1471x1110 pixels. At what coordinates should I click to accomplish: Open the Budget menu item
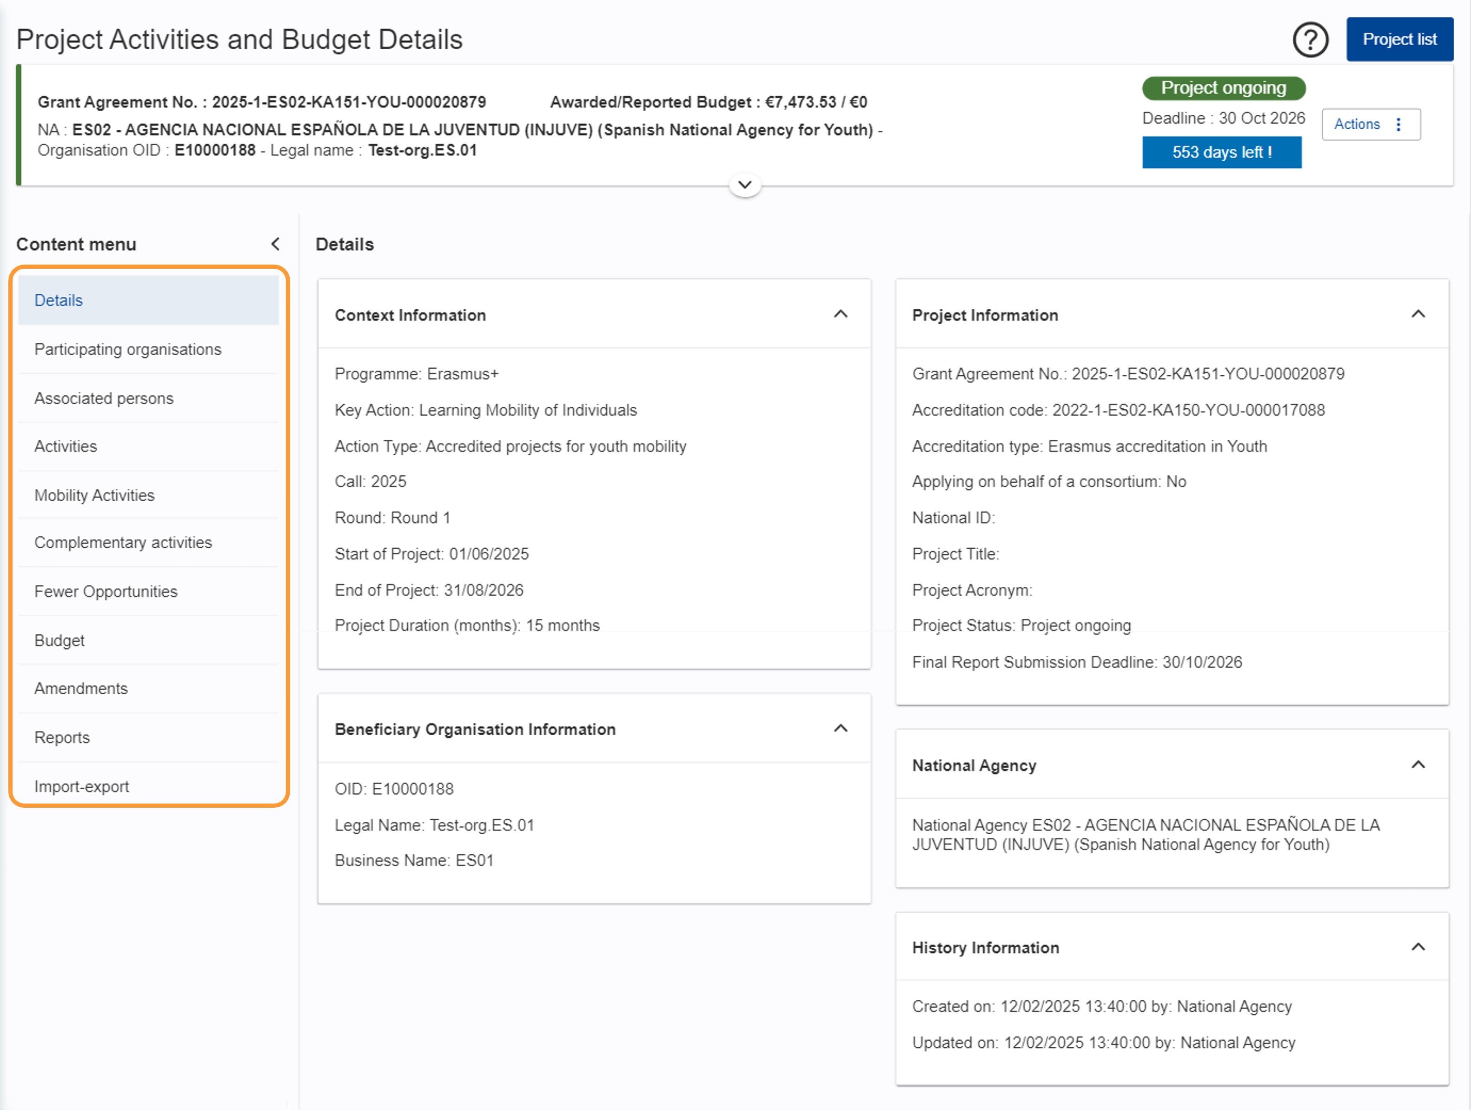tap(148, 640)
